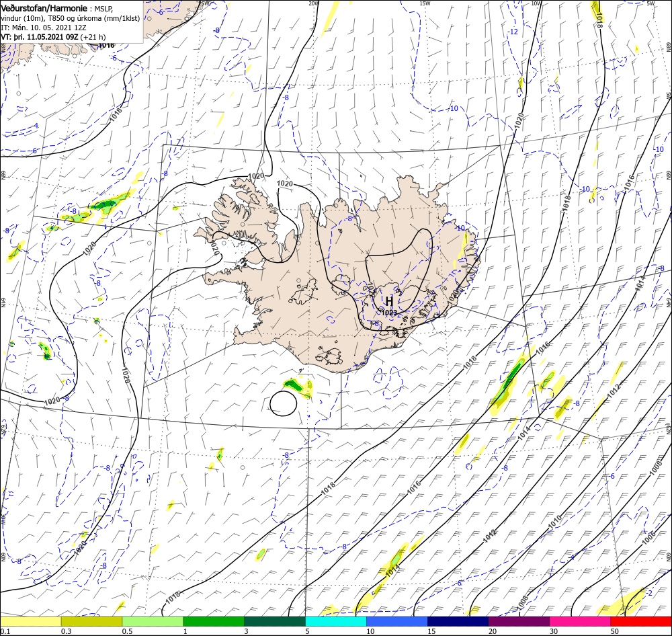Click the legend value 20 below color bar
Viewport: 672px width, 636px height.
click(x=493, y=631)
